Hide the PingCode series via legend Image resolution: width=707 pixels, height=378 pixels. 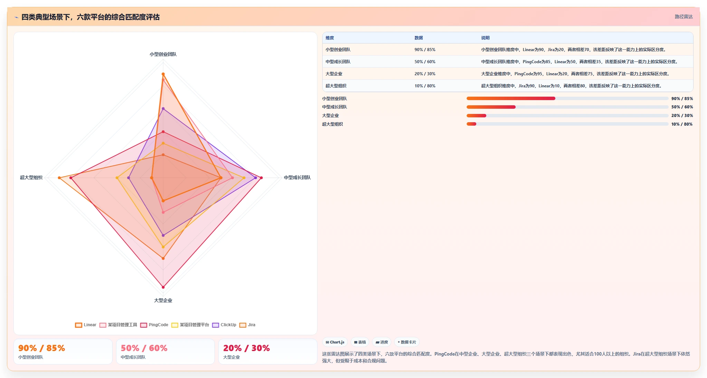click(154, 325)
